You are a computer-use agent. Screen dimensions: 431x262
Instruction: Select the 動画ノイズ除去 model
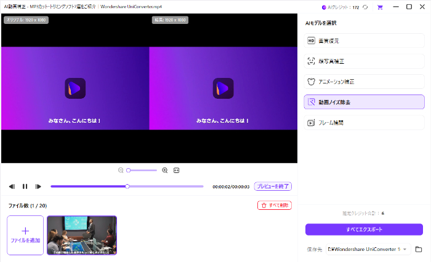pos(363,102)
